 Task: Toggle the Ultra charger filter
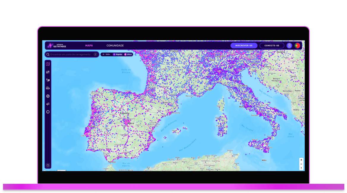128,54
